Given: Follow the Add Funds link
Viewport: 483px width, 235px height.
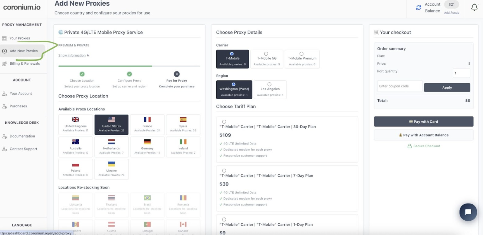Looking at the screenshot, I should coord(451,13).
